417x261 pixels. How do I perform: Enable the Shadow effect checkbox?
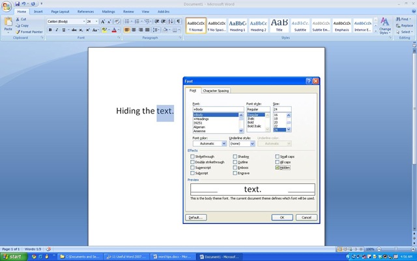tap(235, 157)
